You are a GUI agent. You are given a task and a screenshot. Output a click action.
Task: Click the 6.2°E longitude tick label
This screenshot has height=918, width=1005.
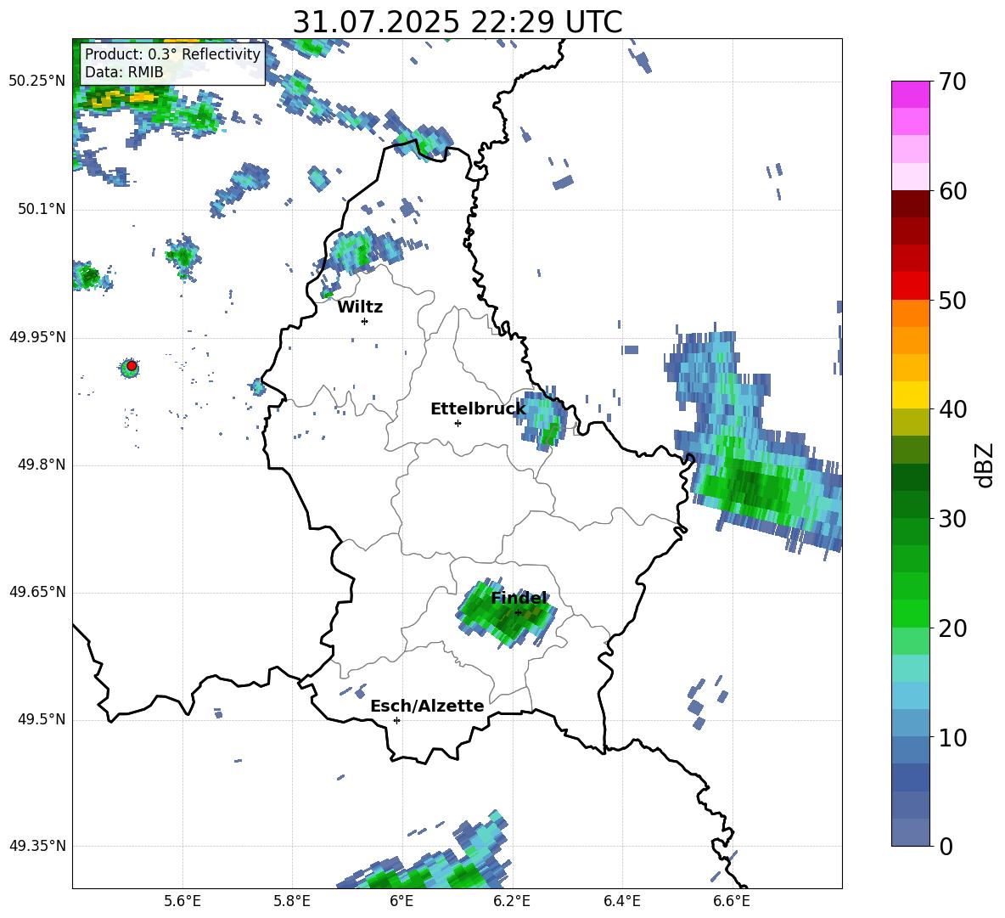coord(512,901)
